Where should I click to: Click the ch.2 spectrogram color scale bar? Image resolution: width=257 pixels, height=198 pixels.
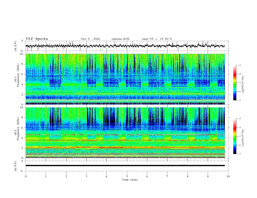(x=235, y=136)
